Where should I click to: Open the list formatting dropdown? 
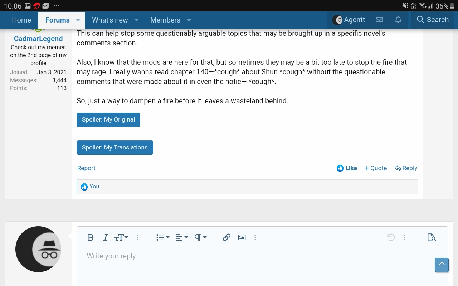click(x=162, y=237)
